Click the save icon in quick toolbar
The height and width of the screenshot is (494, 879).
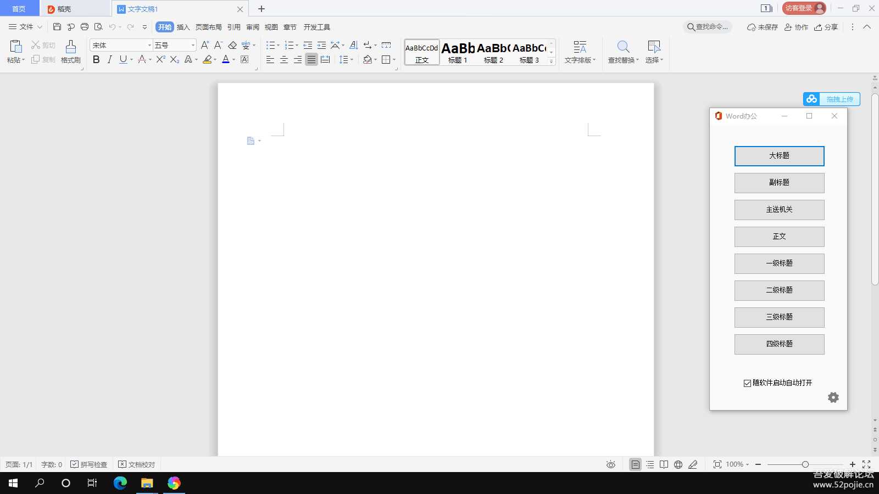(x=57, y=27)
